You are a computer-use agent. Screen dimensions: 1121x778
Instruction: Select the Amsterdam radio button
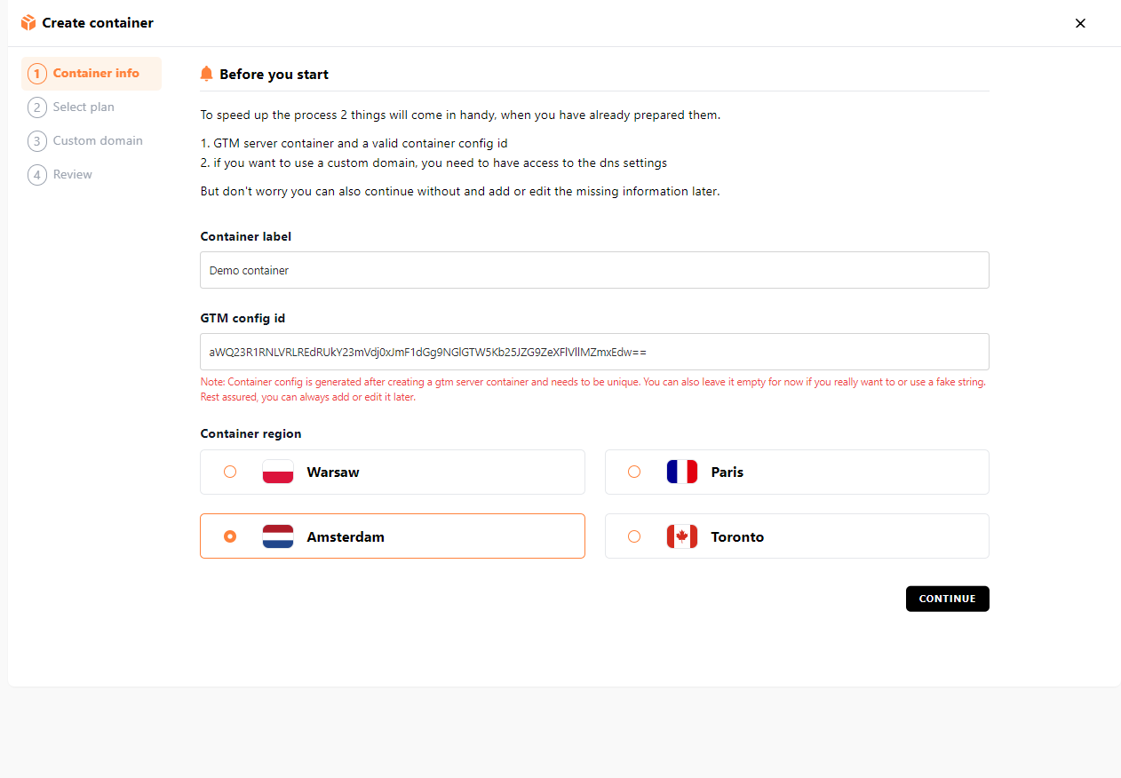[x=230, y=536]
